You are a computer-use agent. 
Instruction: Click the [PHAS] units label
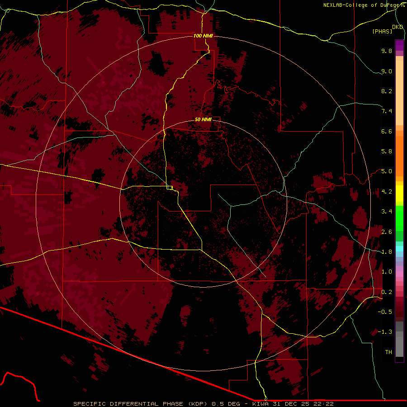coord(382,32)
